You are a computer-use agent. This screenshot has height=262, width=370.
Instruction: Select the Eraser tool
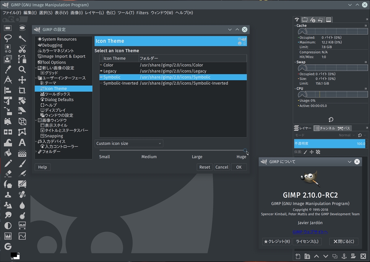pyautogui.click(x=8, y=174)
